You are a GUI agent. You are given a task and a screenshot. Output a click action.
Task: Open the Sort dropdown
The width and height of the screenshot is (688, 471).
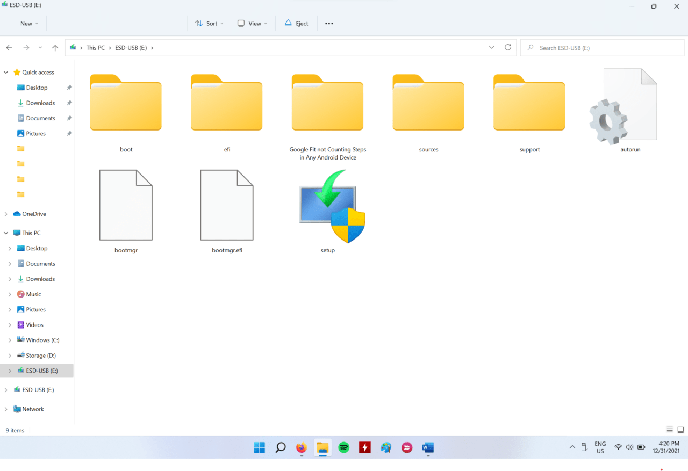click(x=209, y=23)
